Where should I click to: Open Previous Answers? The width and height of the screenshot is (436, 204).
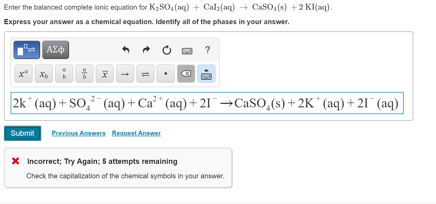(x=78, y=133)
